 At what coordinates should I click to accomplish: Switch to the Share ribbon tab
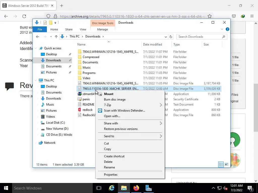(x=69, y=29)
